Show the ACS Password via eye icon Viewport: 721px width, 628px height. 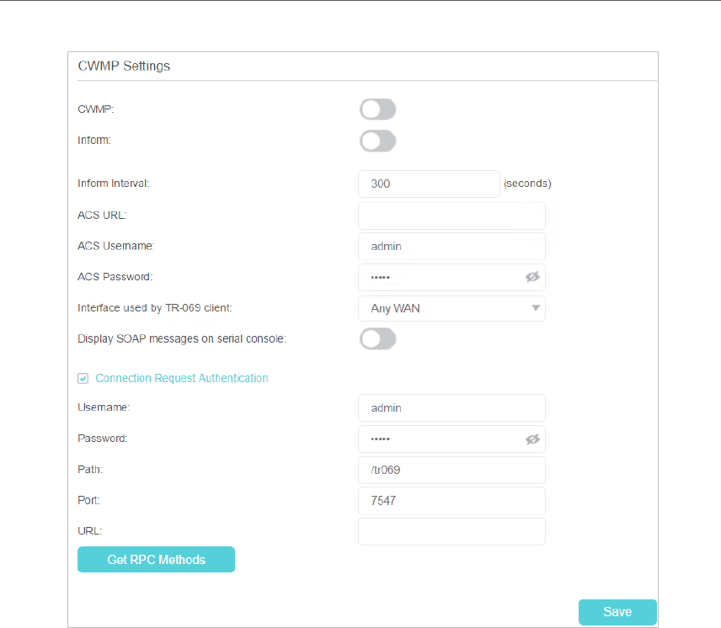point(531,277)
